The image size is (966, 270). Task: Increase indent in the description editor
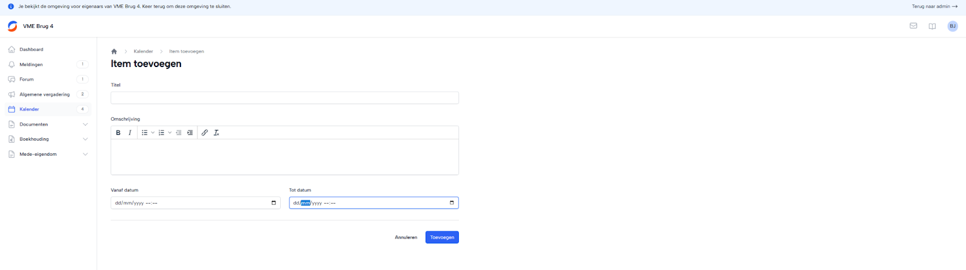click(190, 133)
